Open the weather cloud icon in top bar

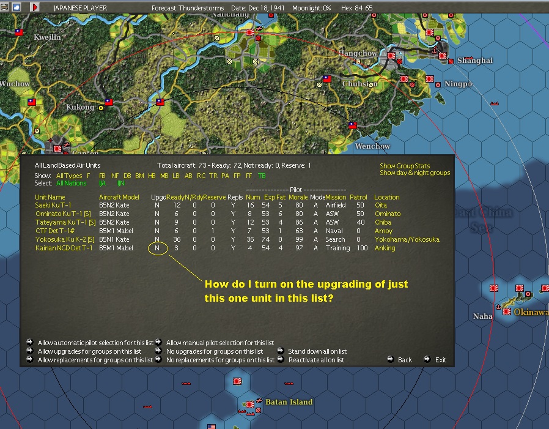[17, 7]
